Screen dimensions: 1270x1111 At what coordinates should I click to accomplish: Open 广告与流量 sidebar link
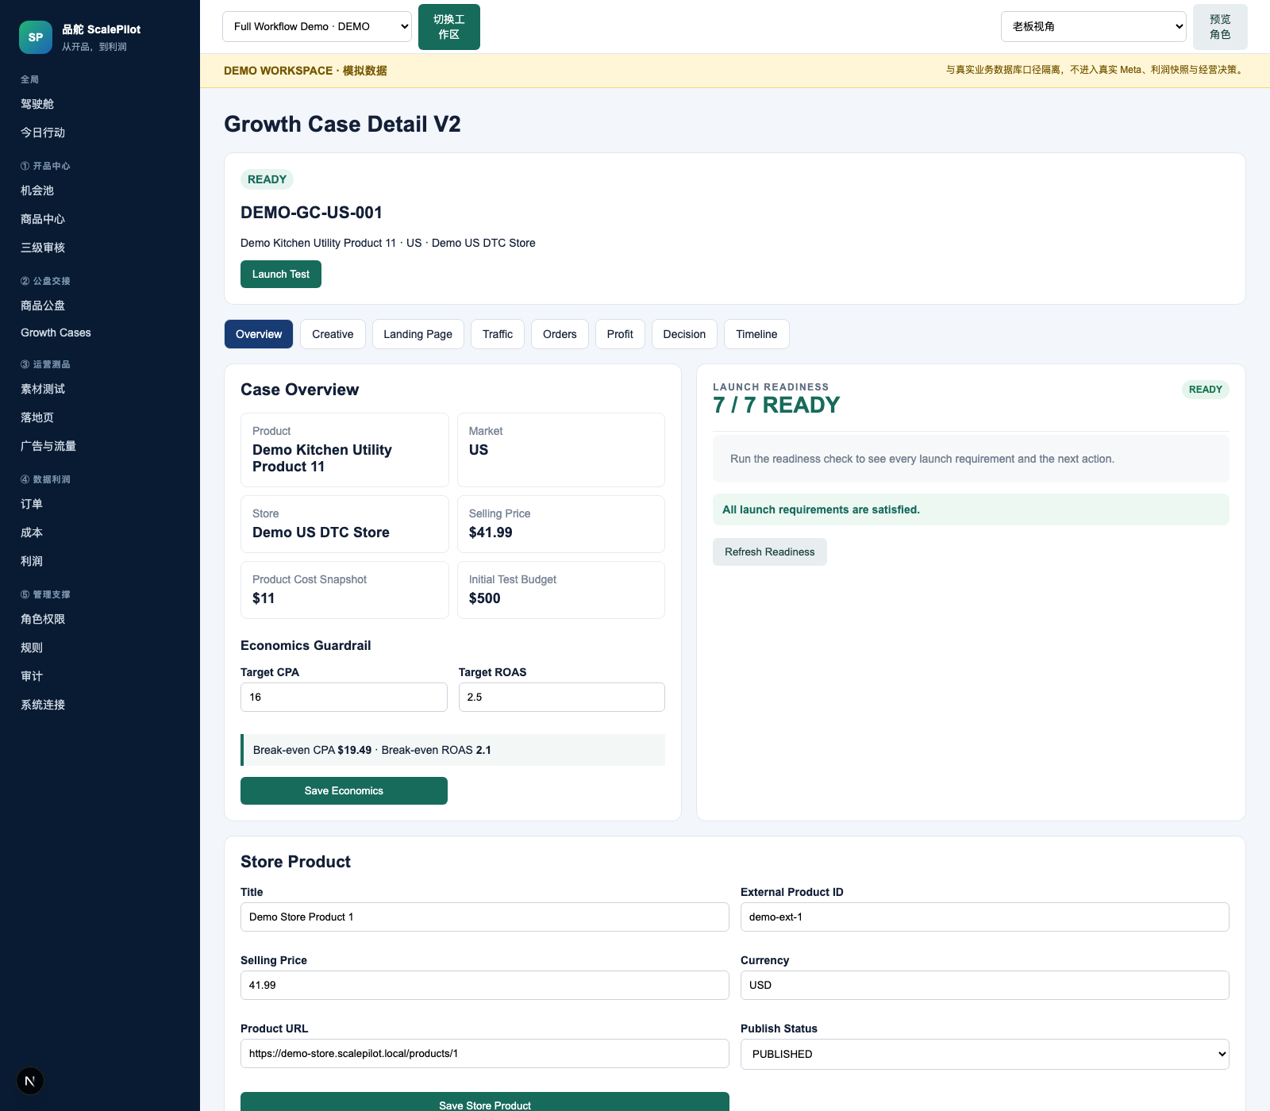click(x=48, y=446)
